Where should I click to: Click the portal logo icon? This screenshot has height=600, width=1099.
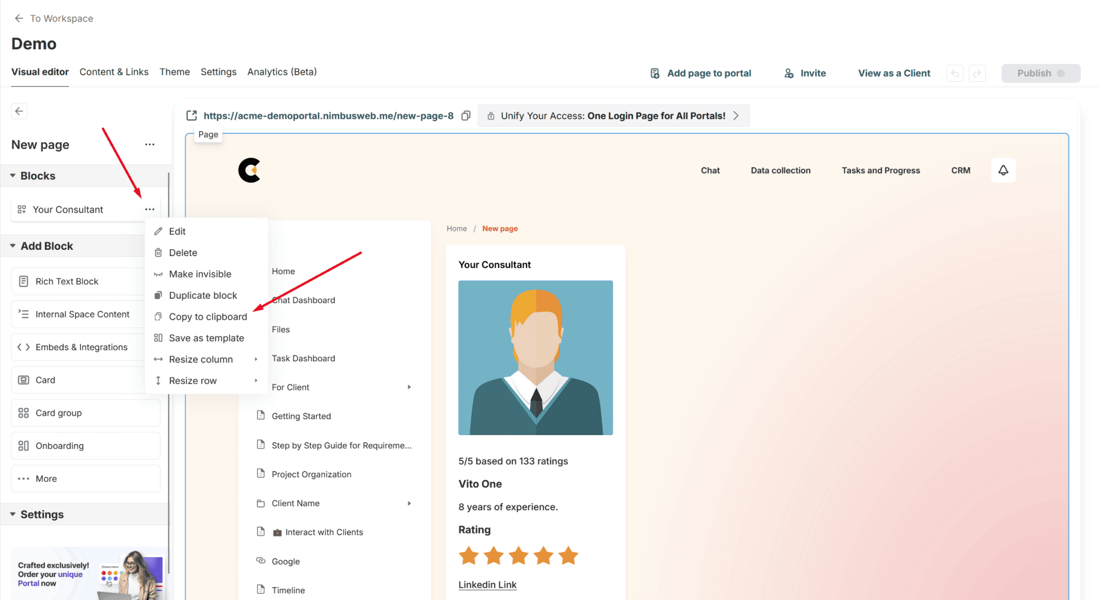[x=249, y=170]
